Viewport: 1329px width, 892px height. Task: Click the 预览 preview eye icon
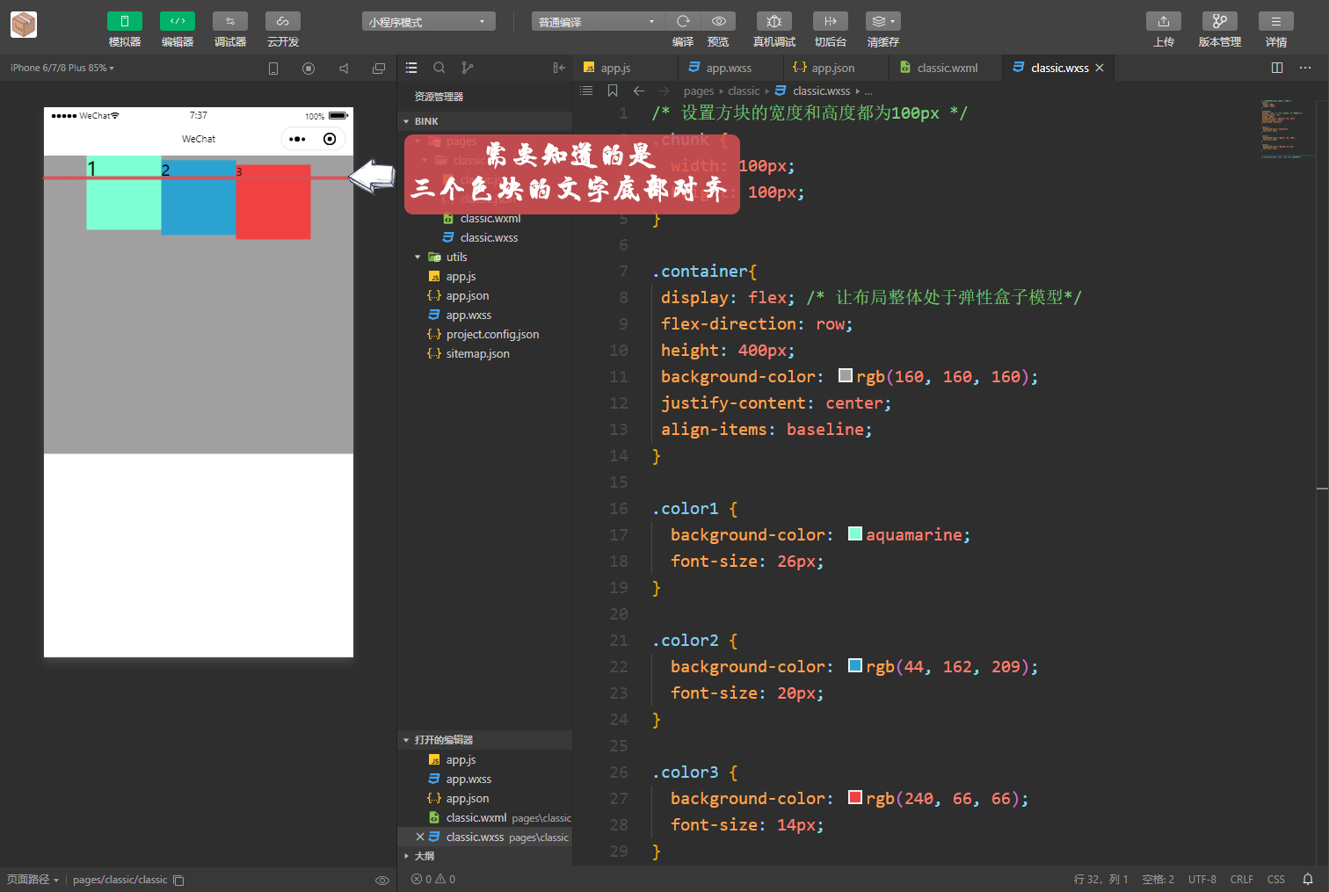tap(718, 21)
